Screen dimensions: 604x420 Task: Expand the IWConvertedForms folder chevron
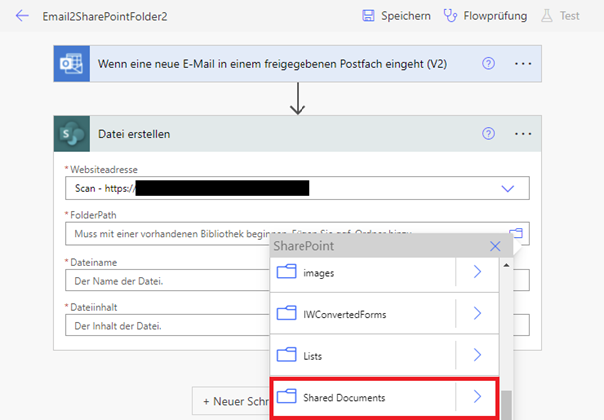pyautogui.click(x=477, y=313)
